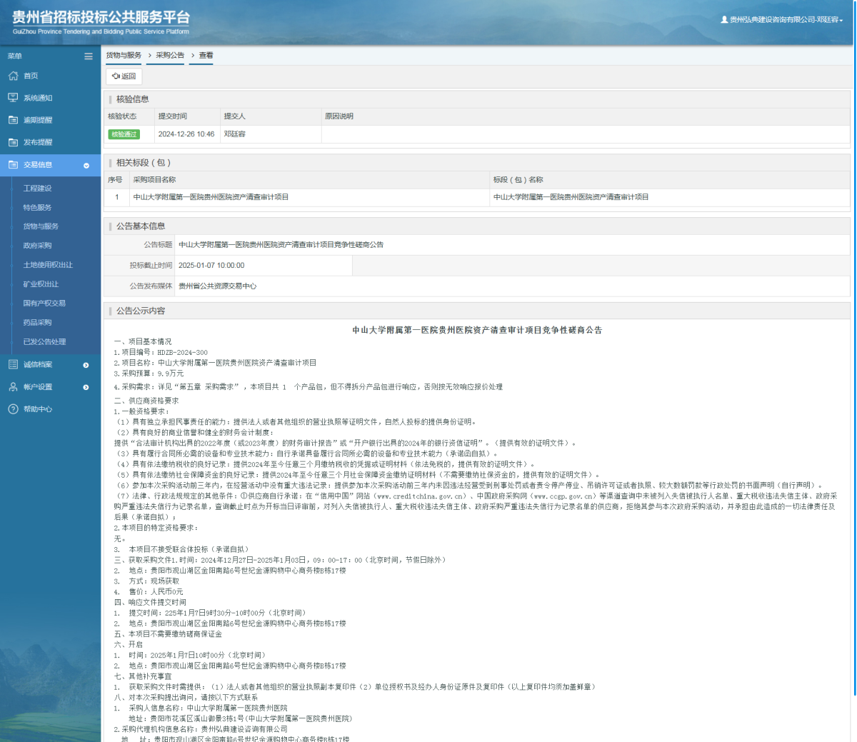Image resolution: width=857 pixels, height=742 pixels.
Task: Select 工程建设 in the sidebar submenu
Action: tap(37, 189)
